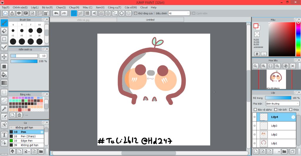The image size is (301, 156).
Task: Enable Bảo vệ alpha checkbox
Action: pos(255,109)
